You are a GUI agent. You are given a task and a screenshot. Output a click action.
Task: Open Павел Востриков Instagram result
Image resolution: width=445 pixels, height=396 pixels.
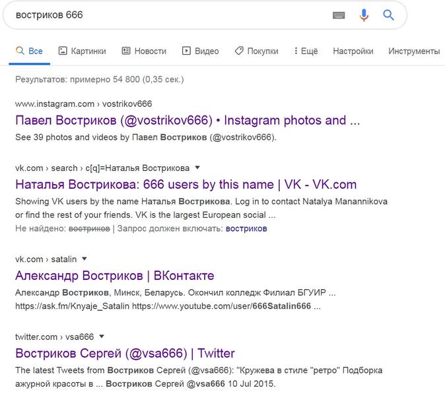click(x=188, y=120)
